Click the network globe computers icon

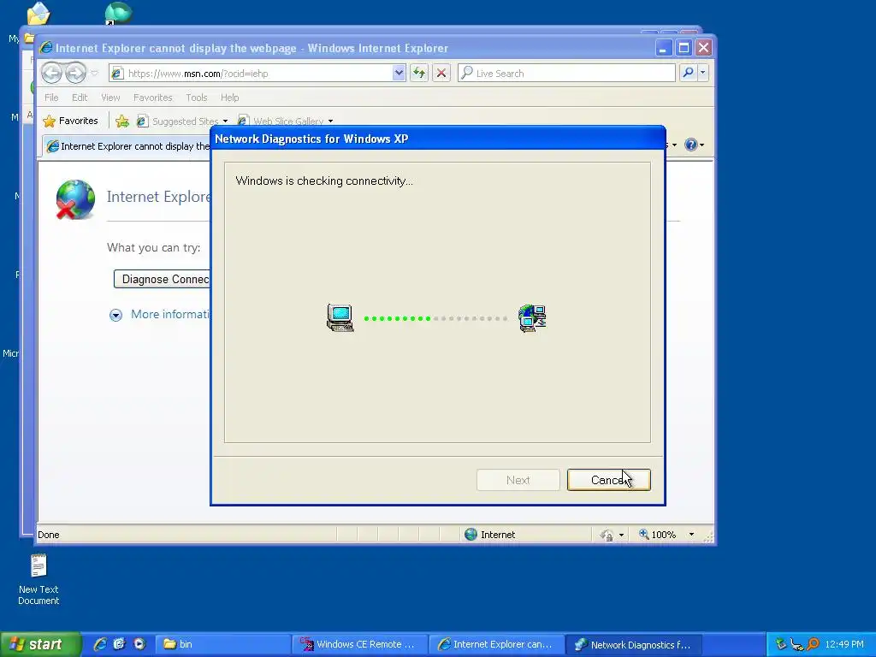[x=532, y=318]
